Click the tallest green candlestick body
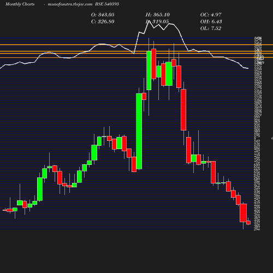The image size is (273, 273). [x=139, y=131]
